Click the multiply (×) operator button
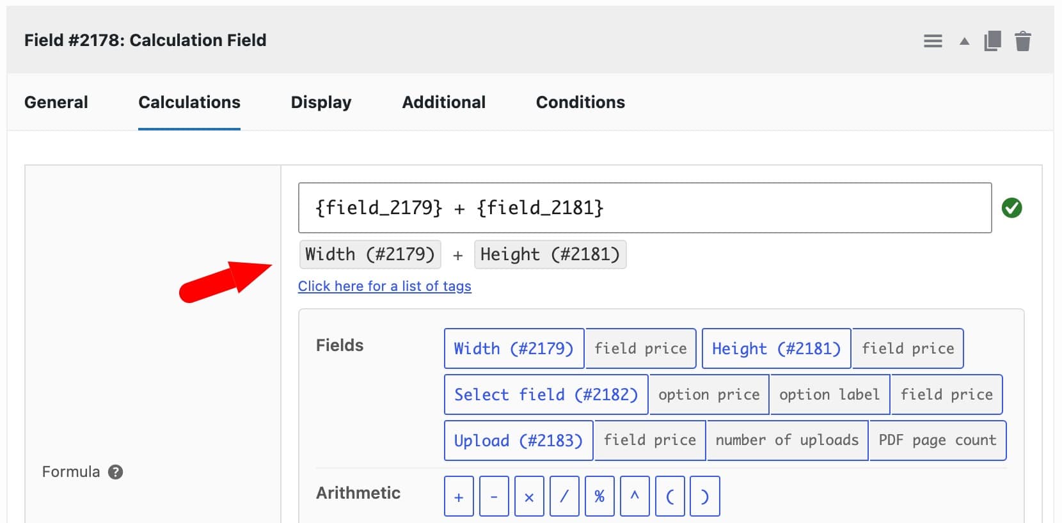The width and height of the screenshot is (1062, 523). 529,496
